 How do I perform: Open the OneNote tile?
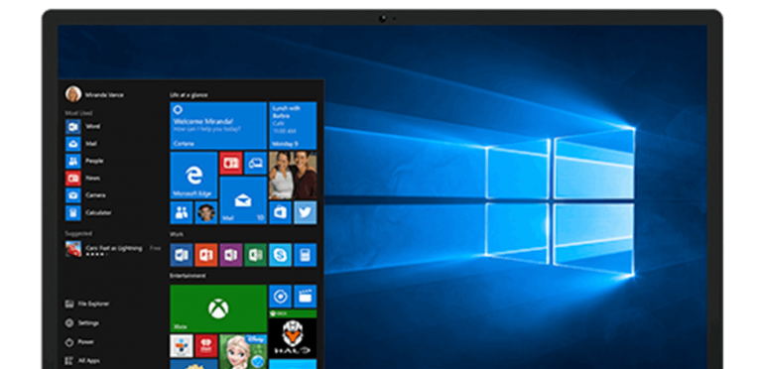pyautogui.click(x=231, y=255)
